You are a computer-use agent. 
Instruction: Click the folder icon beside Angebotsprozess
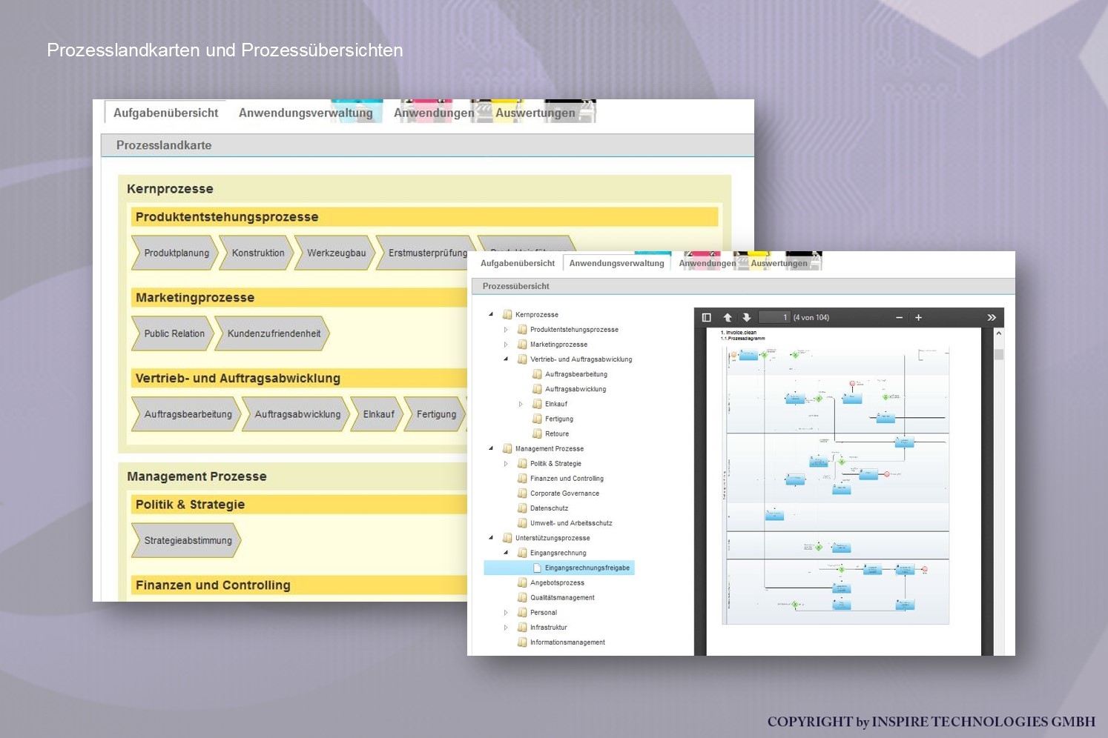point(522,583)
